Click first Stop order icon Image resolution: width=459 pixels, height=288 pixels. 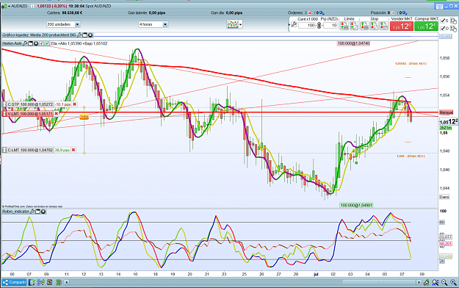pos(364,26)
